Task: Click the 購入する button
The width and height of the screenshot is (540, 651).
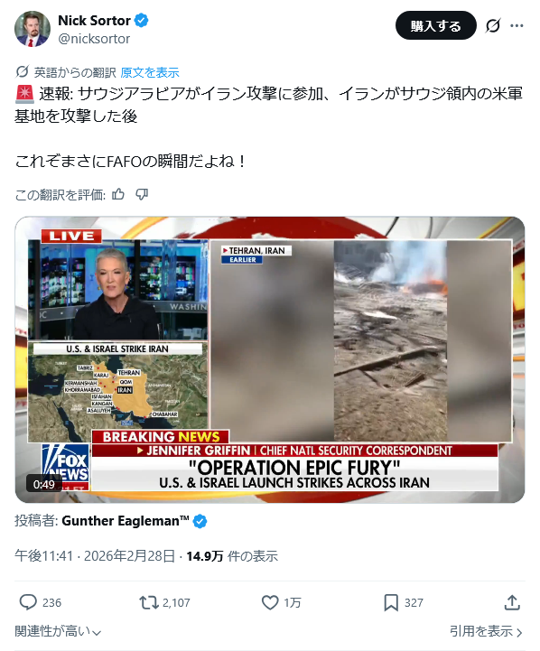Action: pyautogui.click(x=435, y=26)
